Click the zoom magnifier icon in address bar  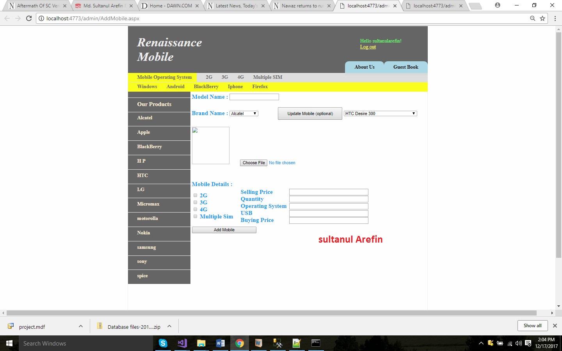coord(532,18)
